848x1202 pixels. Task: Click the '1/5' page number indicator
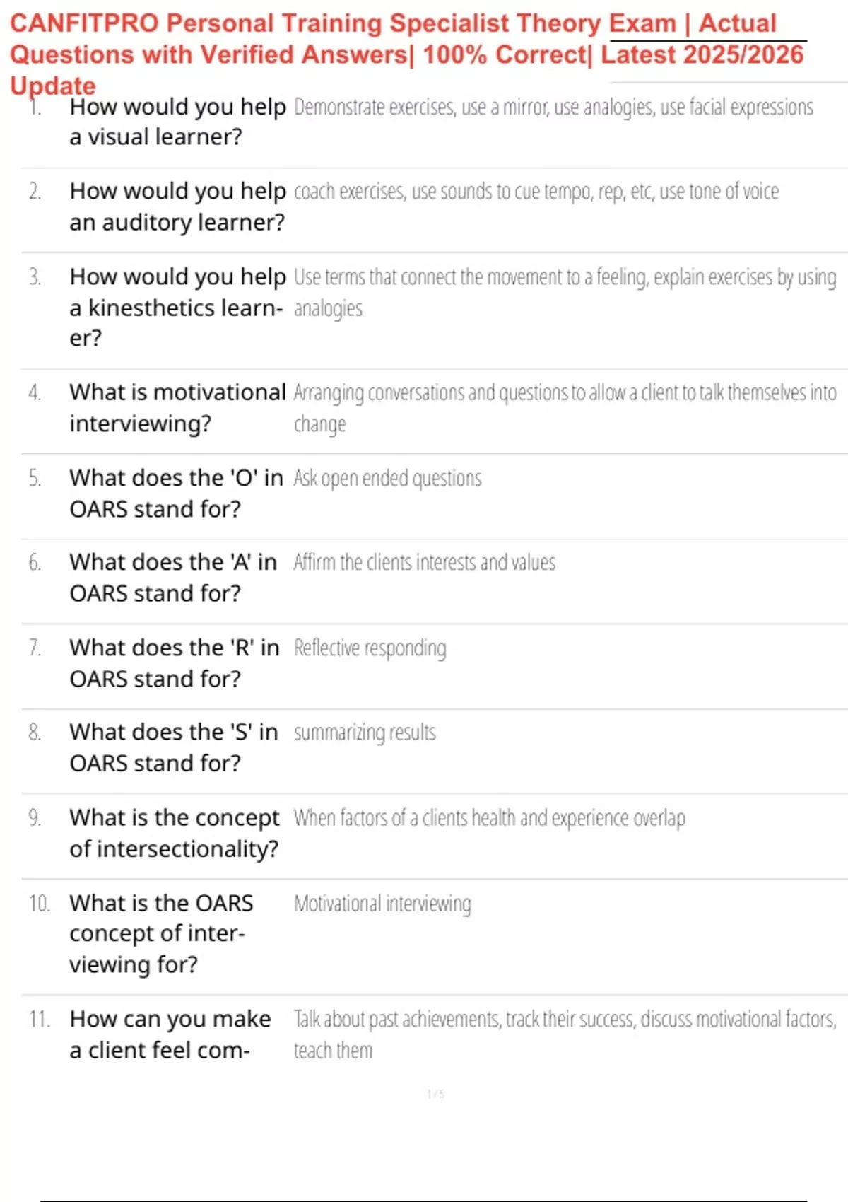[435, 1094]
